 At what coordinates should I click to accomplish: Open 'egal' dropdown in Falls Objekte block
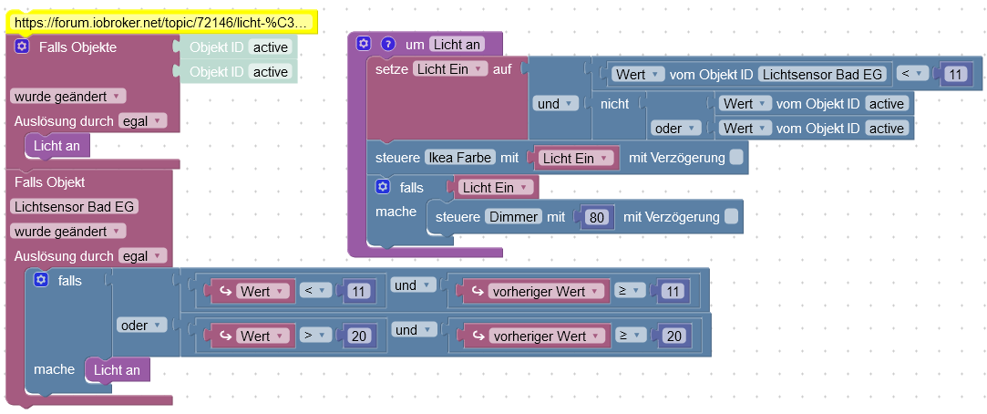click(143, 121)
